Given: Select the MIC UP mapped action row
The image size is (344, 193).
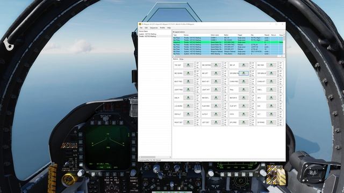Looking at the screenshot, I should coord(228,38).
